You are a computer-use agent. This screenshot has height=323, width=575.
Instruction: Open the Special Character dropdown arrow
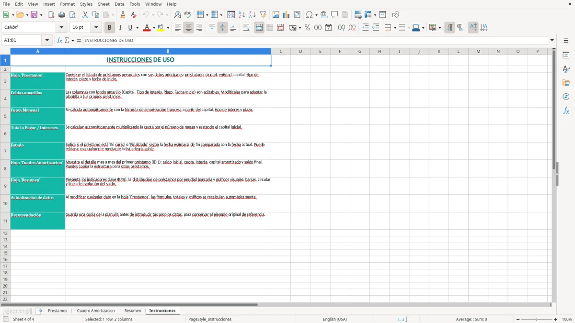click(316, 15)
